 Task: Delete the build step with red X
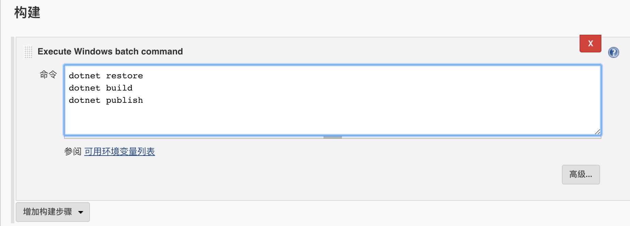[590, 44]
